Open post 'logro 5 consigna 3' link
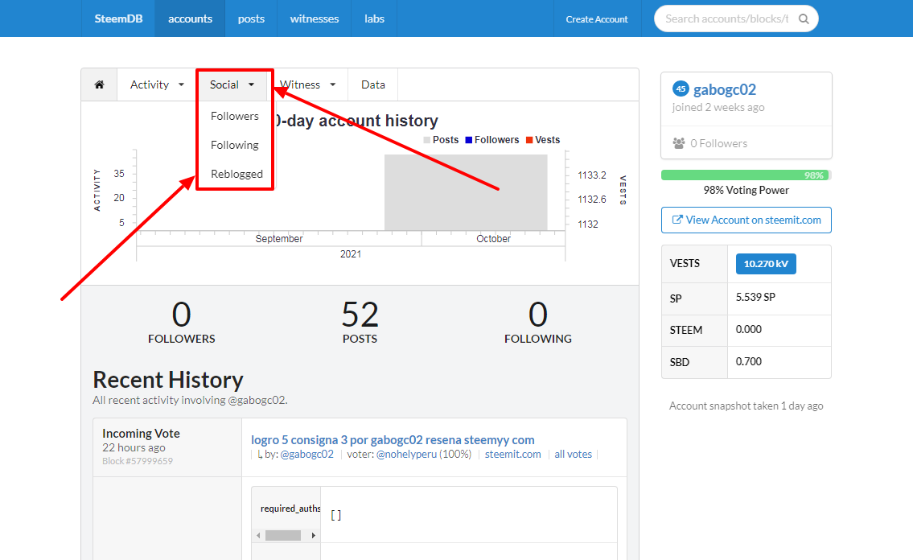 [x=393, y=440]
